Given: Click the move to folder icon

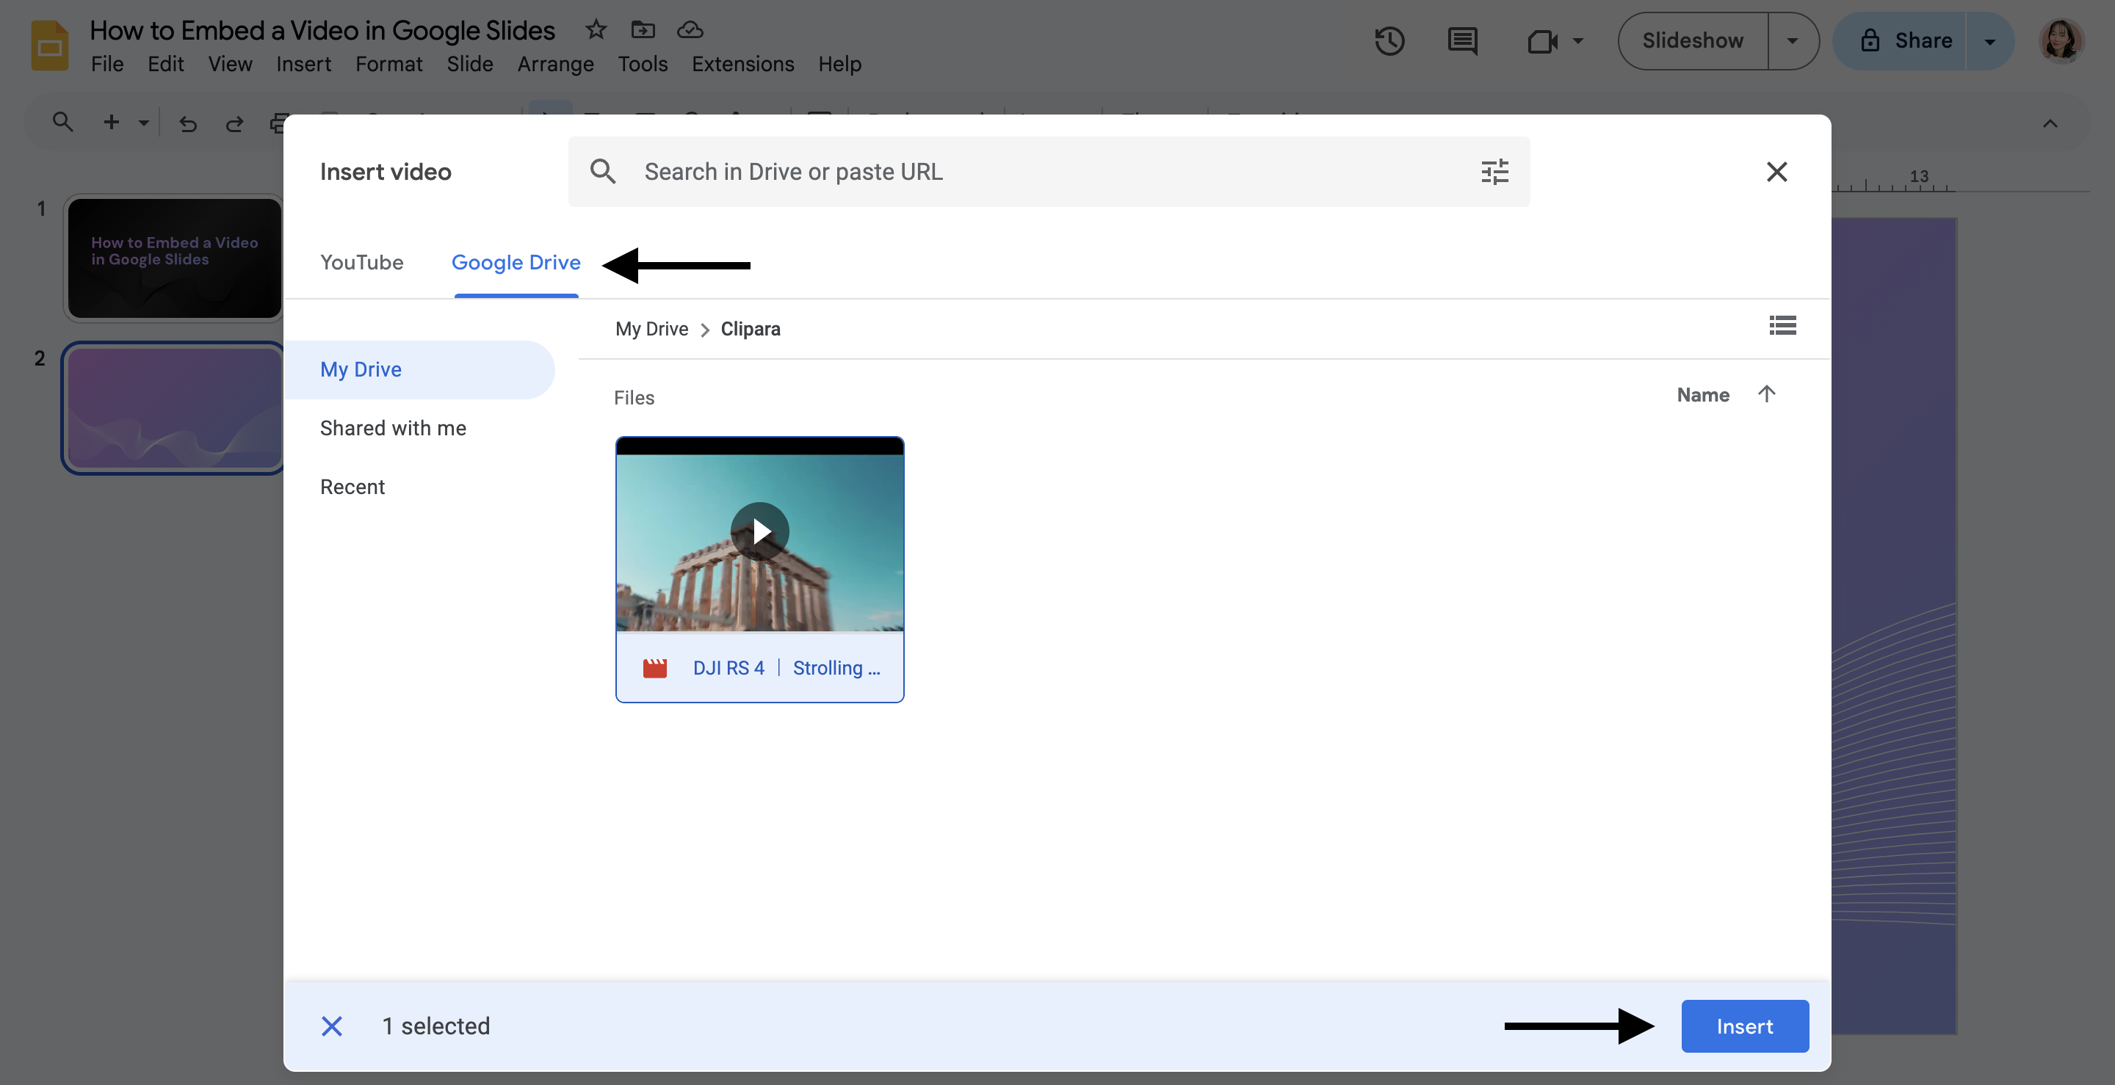Looking at the screenshot, I should pos(643,29).
